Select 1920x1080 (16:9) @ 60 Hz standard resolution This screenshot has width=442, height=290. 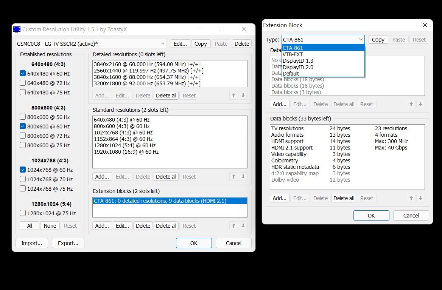coord(170,152)
